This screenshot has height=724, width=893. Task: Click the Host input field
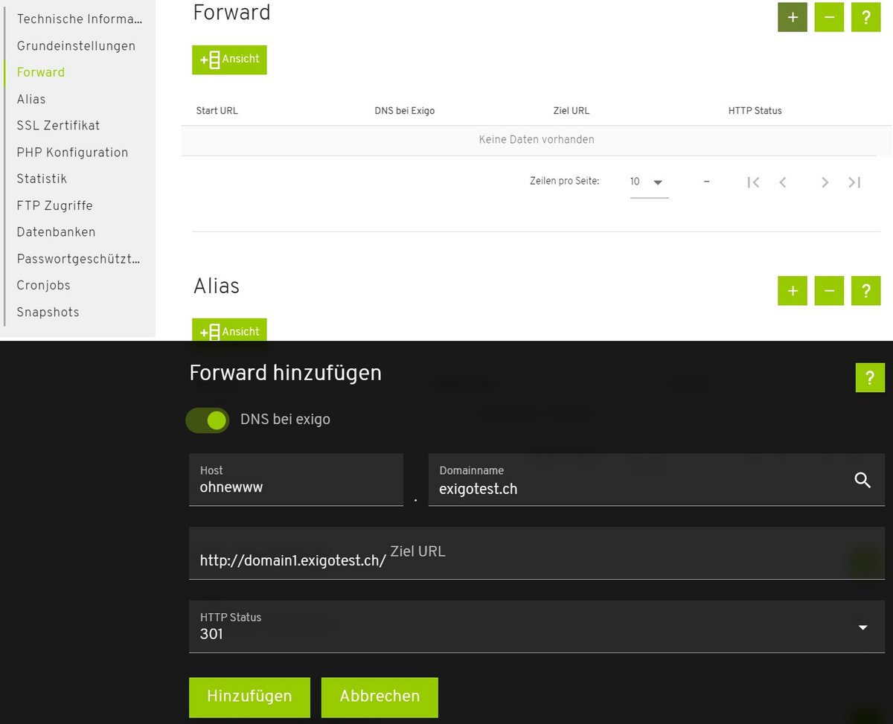coord(296,487)
